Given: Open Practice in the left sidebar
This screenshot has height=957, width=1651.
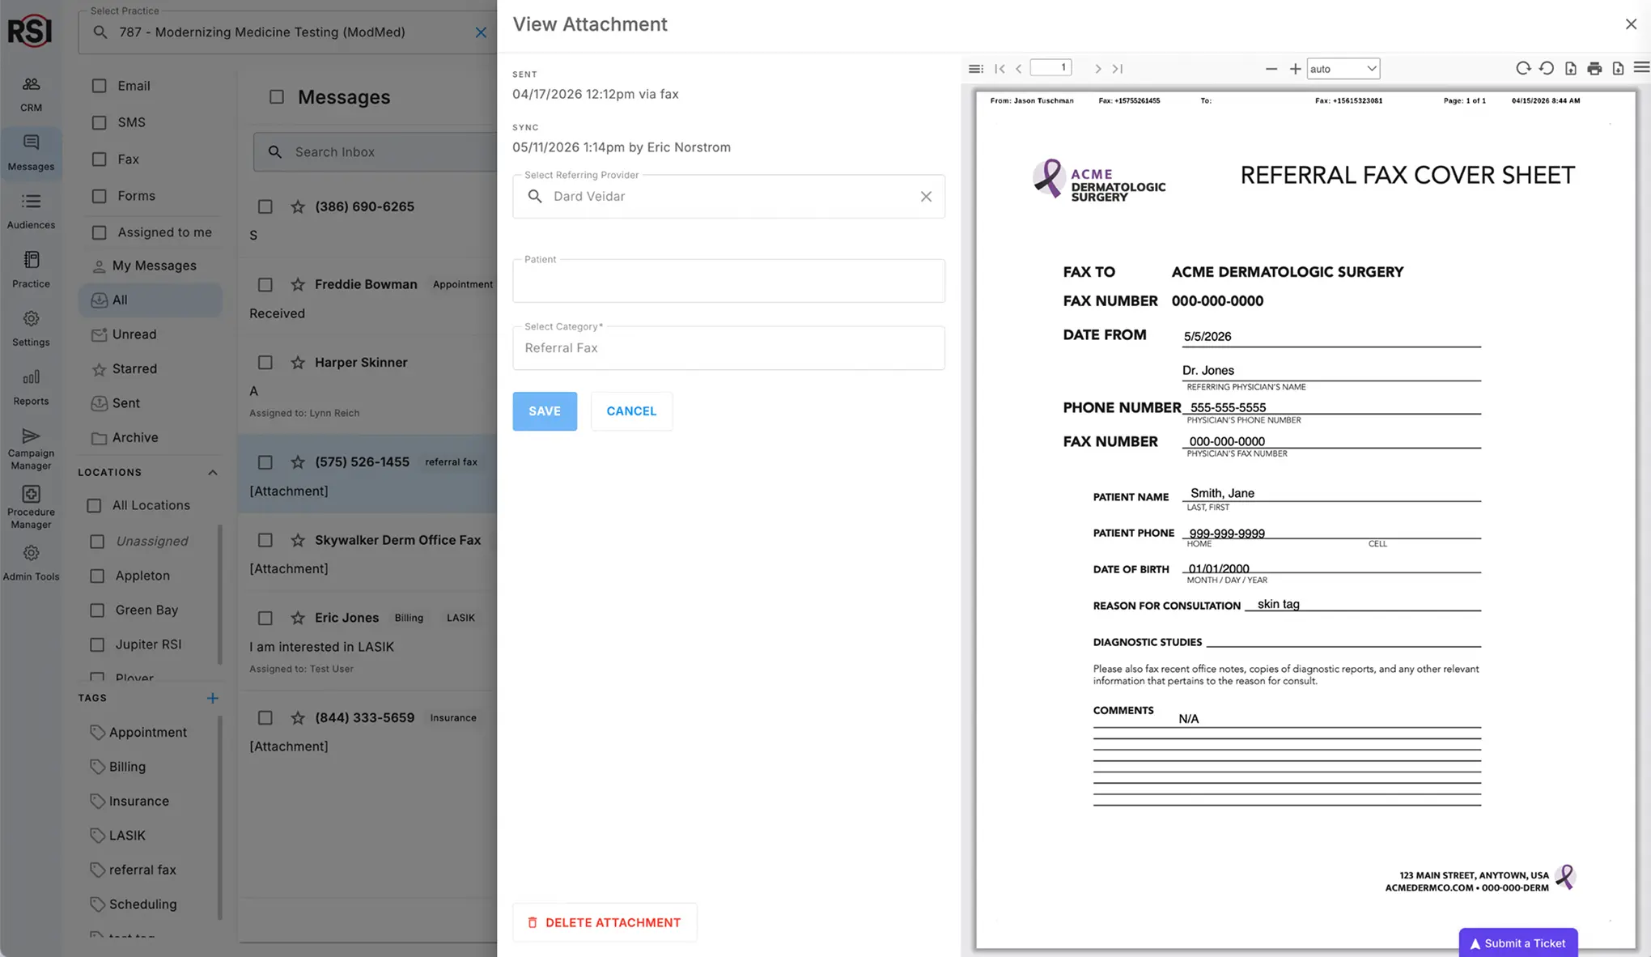Looking at the screenshot, I should pyautogui.click(x=31, y=270).
